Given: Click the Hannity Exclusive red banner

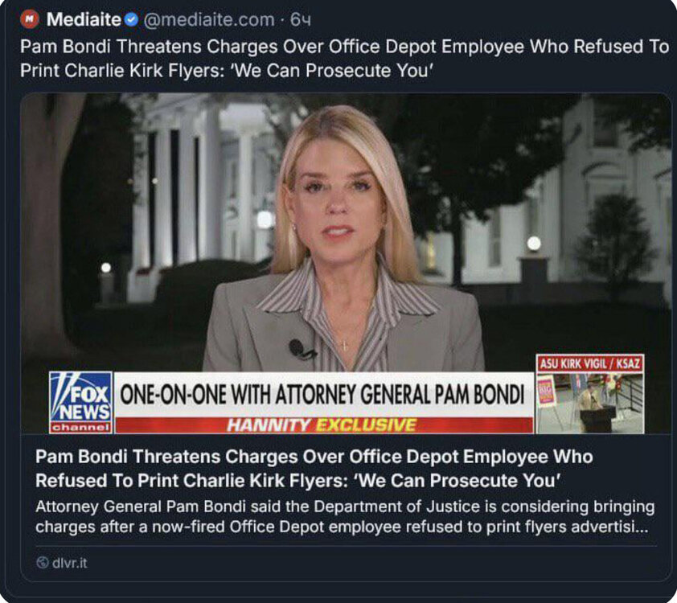Looking at the screenshot, I should [x=324, y=425].
